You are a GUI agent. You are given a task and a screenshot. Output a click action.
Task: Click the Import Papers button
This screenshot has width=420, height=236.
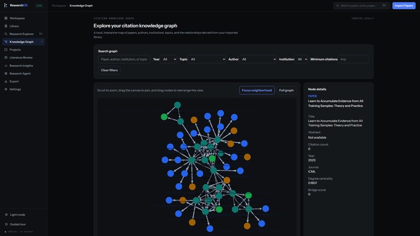click(x=404, y=6)
